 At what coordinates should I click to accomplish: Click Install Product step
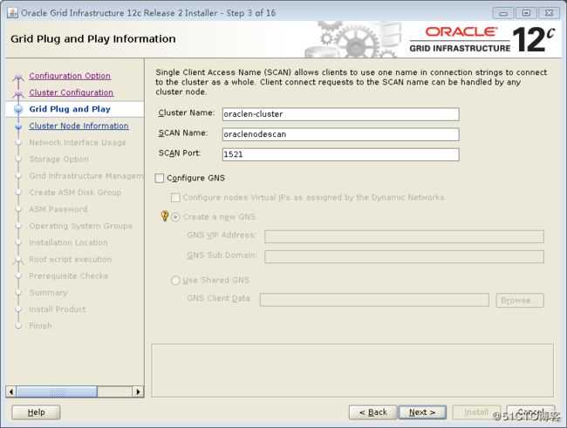pos(58,309)
